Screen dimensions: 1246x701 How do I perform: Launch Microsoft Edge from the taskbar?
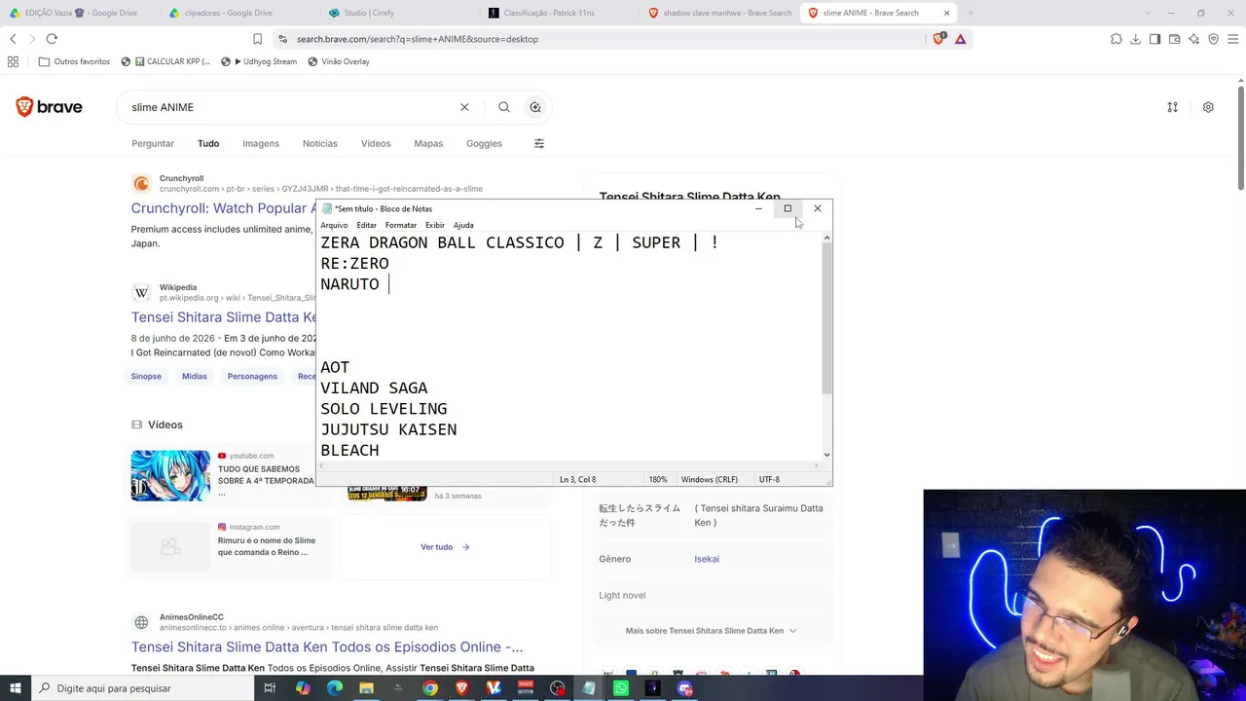click(x=335, y=688)
